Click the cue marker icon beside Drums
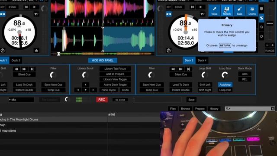Screen dimensions: 277x156 click(x=261, y=9)
